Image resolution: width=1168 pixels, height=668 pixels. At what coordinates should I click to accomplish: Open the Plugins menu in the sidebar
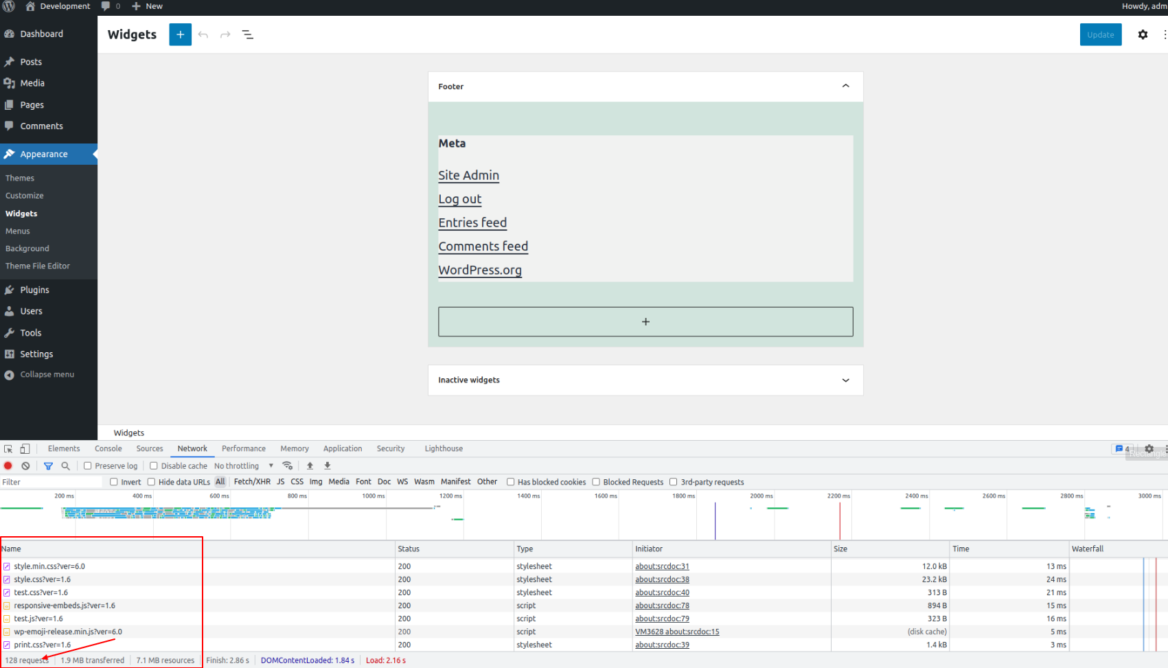34,290
